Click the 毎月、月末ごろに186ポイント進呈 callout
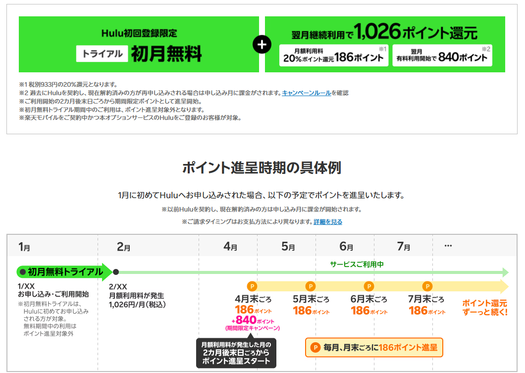The width and height of the screenshot is (525, 373). 374,348
